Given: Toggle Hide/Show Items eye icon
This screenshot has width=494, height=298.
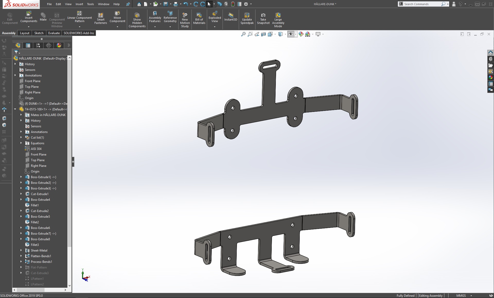Looking at the screenshot, I should [291, 34].
